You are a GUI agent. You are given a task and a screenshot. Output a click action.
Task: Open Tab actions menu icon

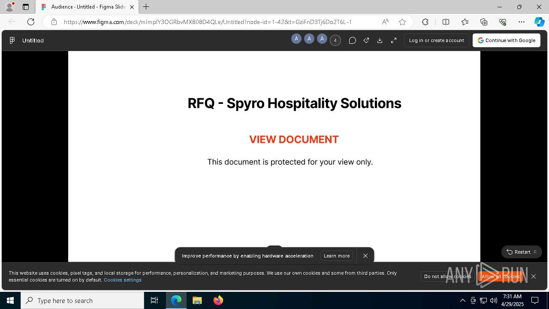click(x=26, y=7)
